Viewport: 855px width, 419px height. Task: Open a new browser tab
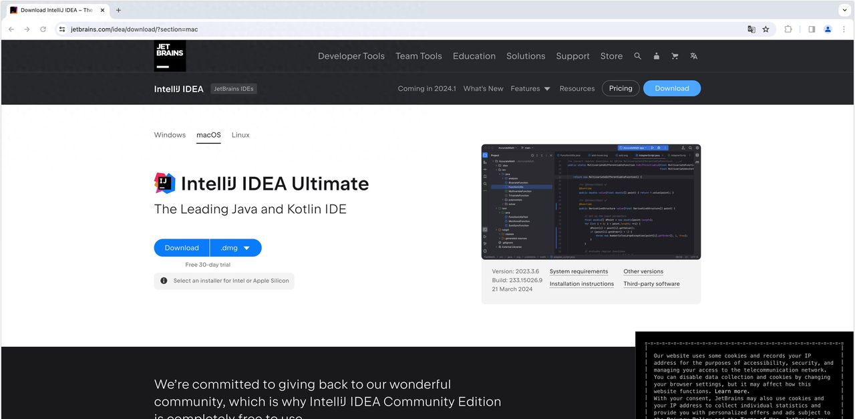pos(118,10)
